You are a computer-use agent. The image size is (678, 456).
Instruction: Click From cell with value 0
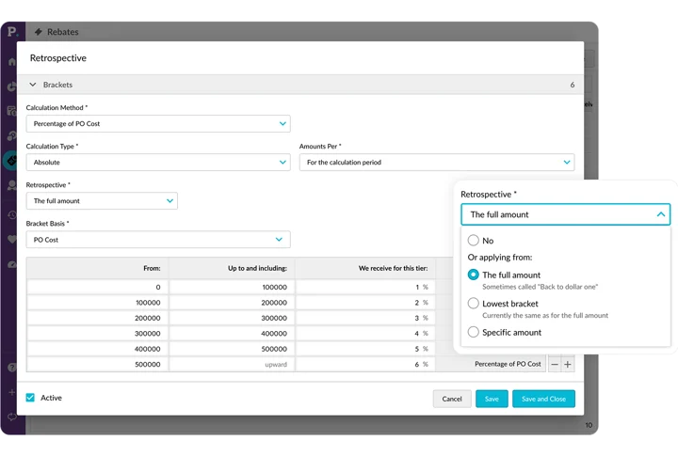(x=98, y=287)
